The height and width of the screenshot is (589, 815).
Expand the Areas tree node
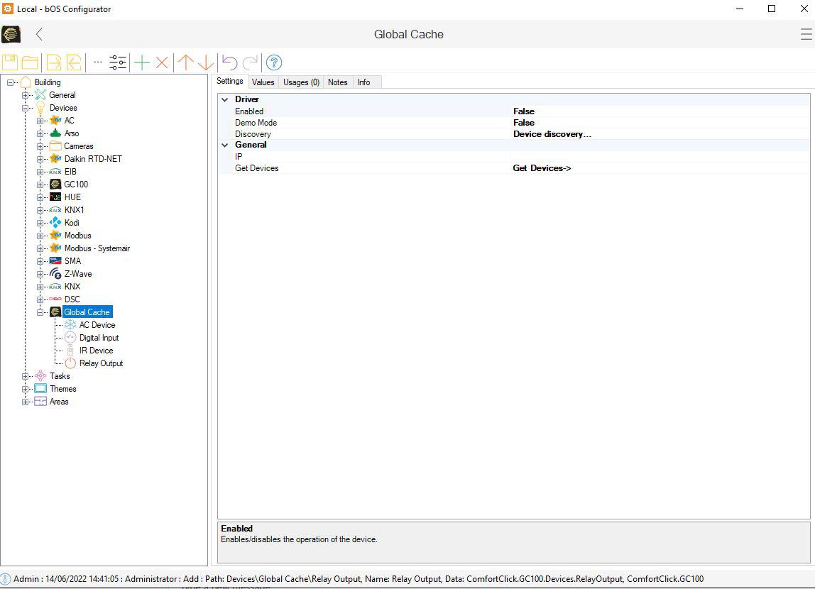point(25,402)
